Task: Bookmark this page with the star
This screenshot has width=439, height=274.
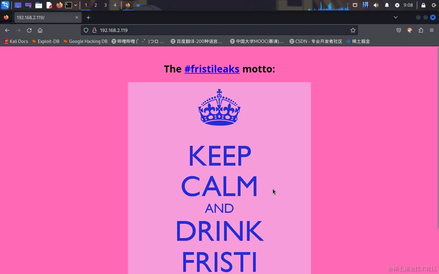Action: 353,30
